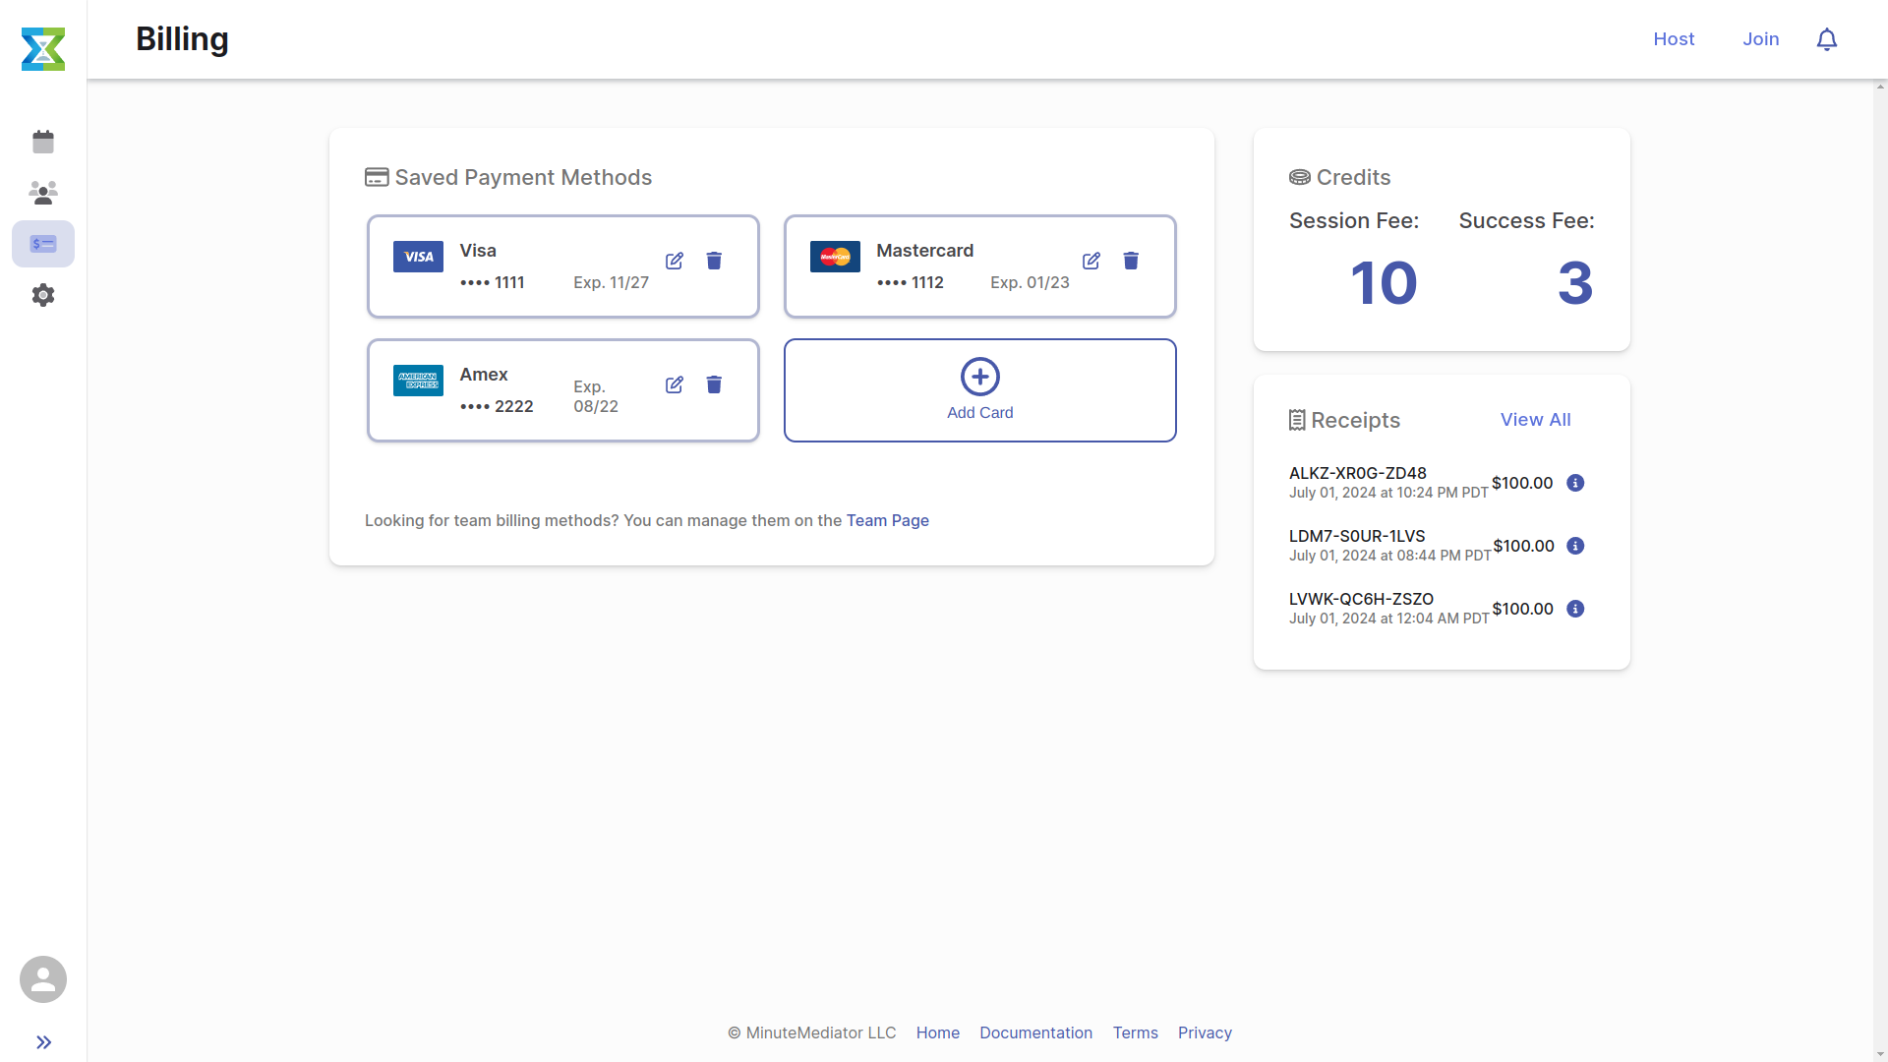
Task: Add a new payment card
Action: [979, 389]
